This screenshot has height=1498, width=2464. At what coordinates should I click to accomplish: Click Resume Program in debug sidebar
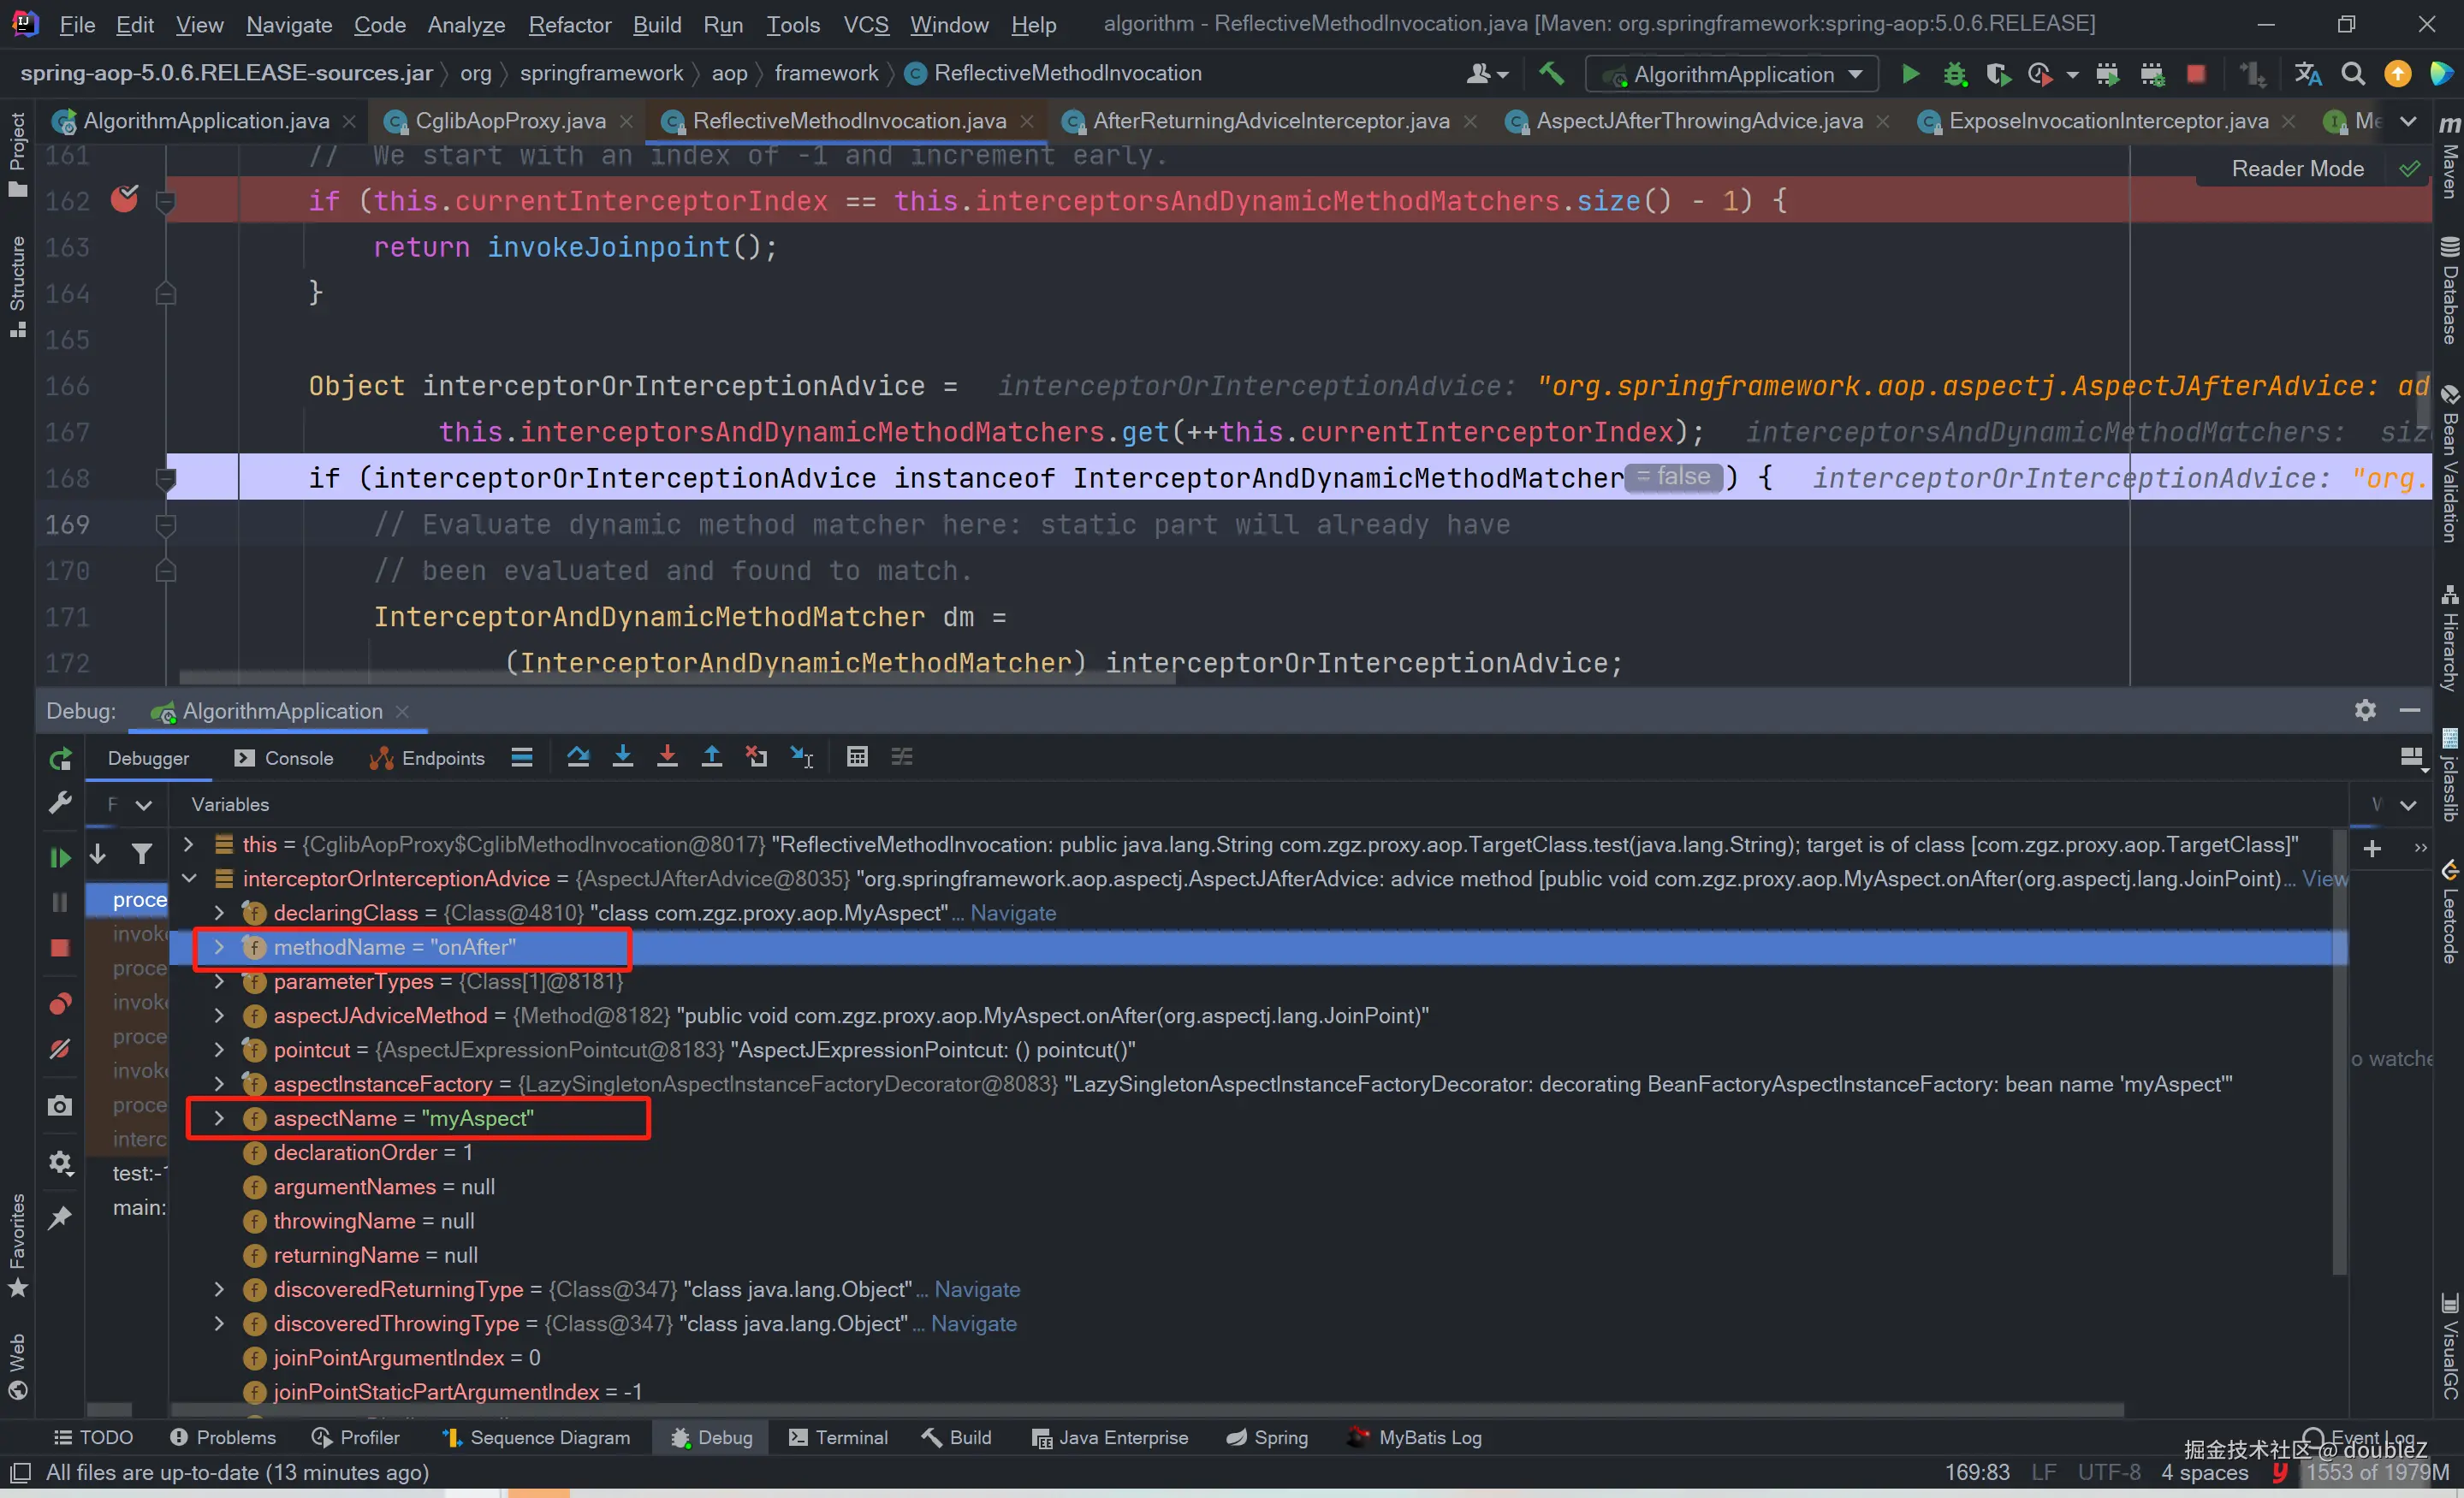pos(60,857)
